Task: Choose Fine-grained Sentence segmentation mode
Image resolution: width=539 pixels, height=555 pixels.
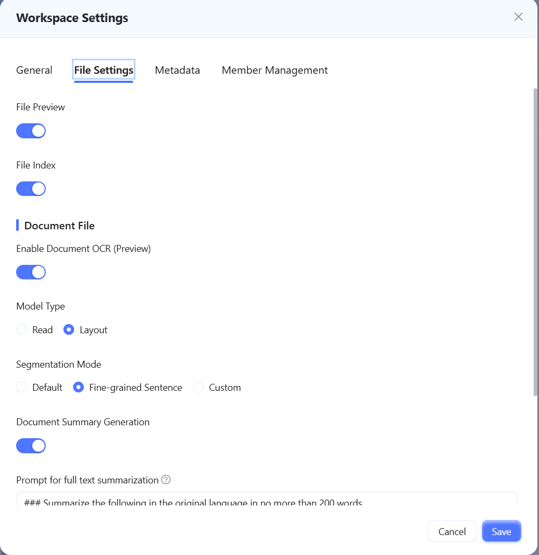Action: [x=78, y=387]
